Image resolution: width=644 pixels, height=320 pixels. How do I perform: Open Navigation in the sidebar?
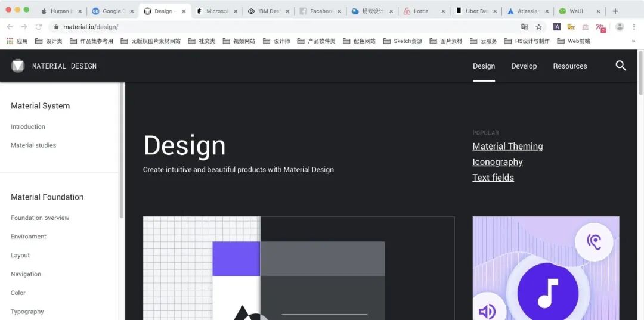coord(26,274)
